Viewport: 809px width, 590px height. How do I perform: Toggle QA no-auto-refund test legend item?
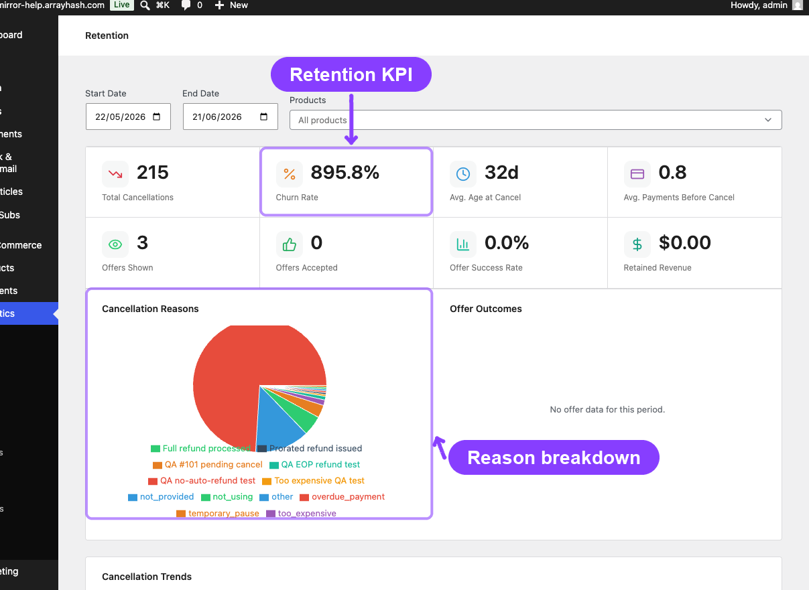click(202, 481)
